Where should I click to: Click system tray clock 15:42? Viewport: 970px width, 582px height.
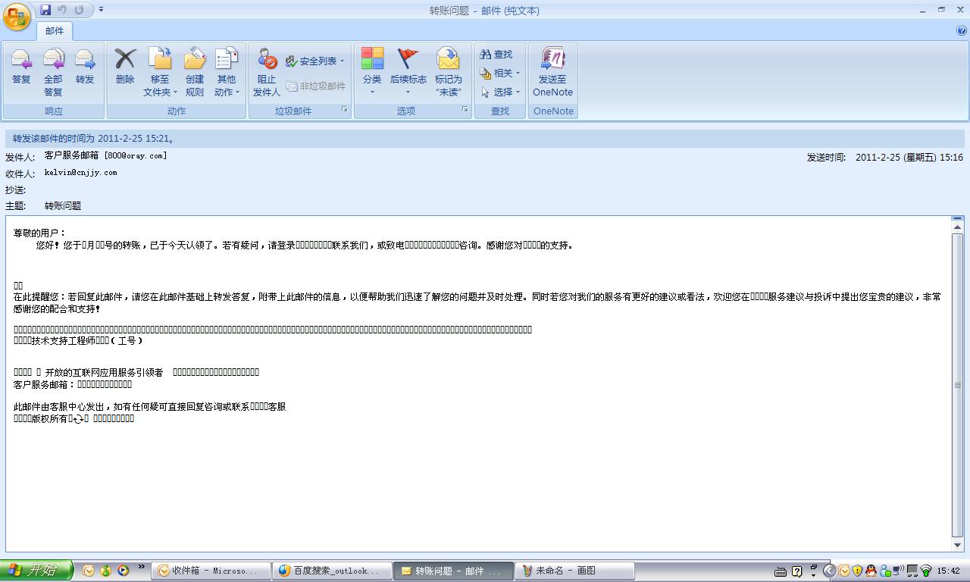tap(949, 571)
